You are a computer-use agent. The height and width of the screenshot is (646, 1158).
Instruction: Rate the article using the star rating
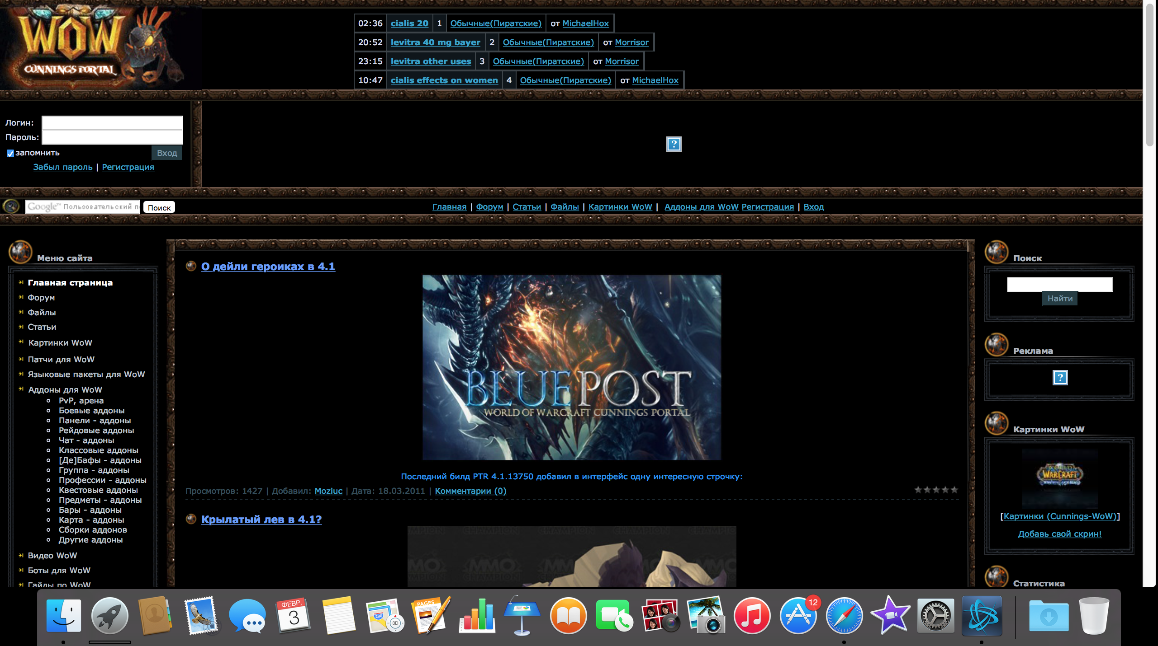coord(936,490)
